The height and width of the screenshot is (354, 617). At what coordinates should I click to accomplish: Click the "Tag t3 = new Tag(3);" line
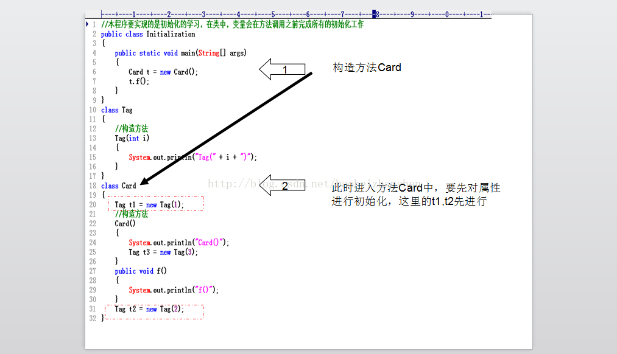point(163,252)
